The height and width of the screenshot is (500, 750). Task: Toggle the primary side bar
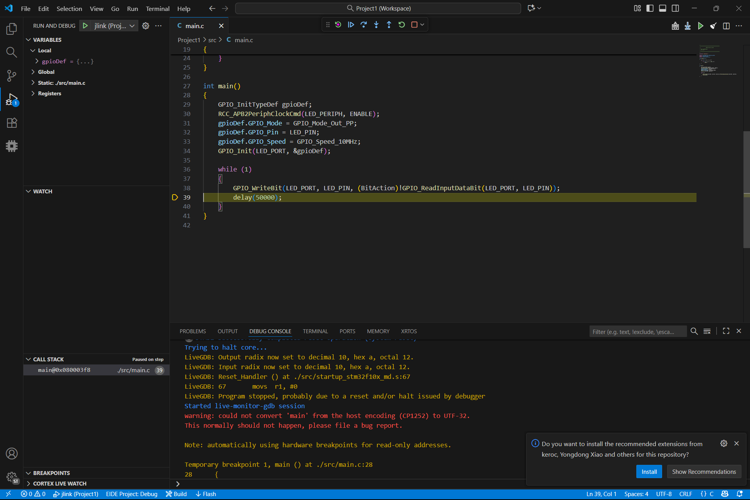pyautogui.click(x=650, y=8)
